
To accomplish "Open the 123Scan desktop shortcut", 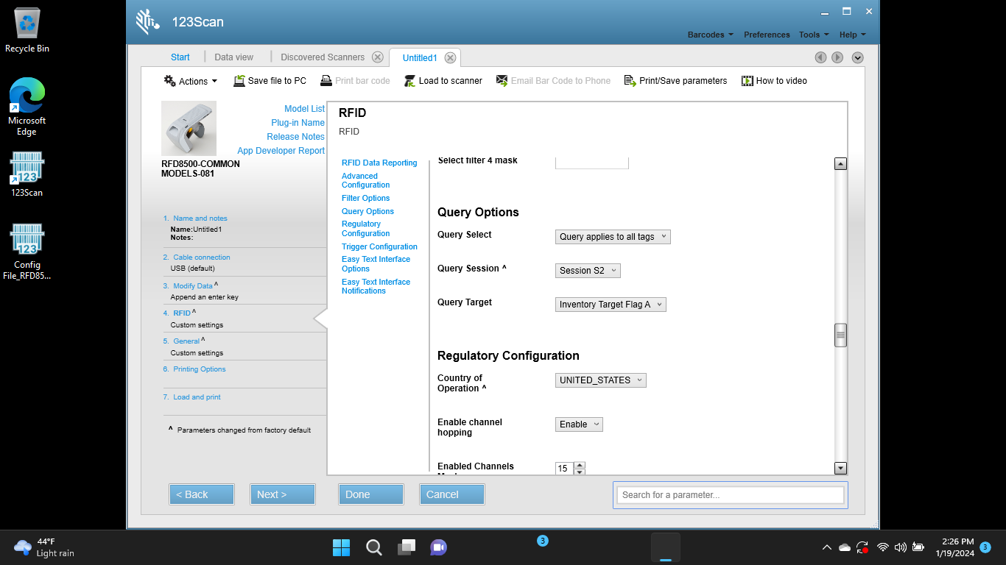I will pos(27,174).
